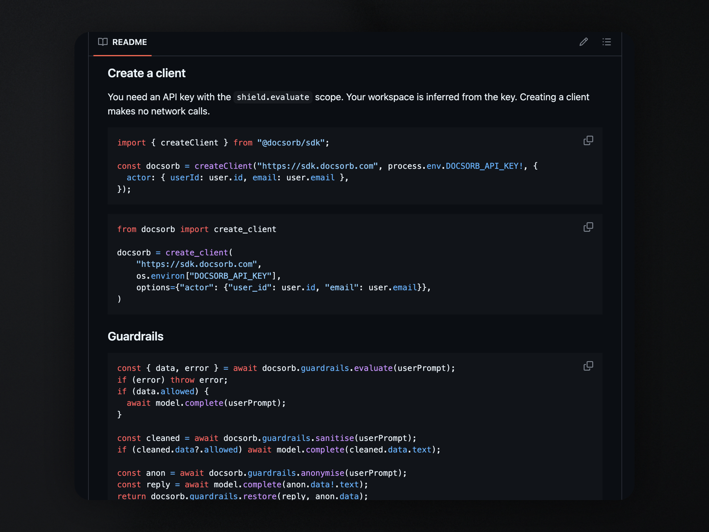This screenshot has width=709, height=532.
Task: Click the "makes no network calls." paragraph text
Action: (159, 111)
